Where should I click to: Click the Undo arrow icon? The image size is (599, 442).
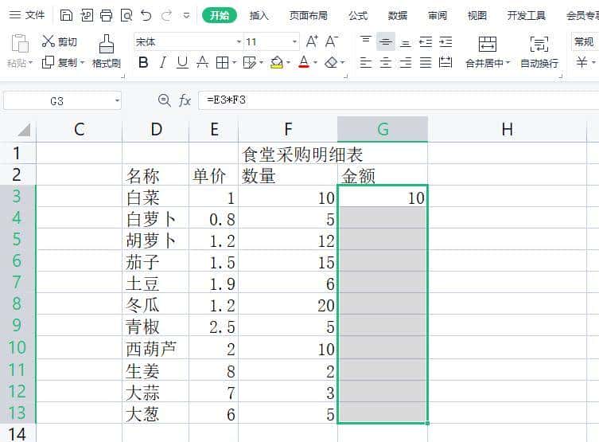tap(146, 15)
